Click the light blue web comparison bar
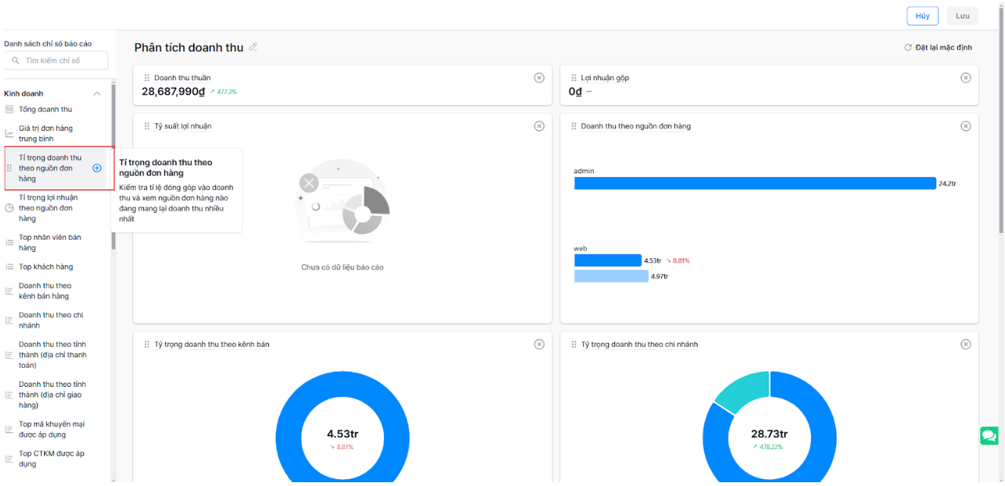Image resolution: width=1005 pixels, height=486 pixels. pyautogui.click(x=611, y=276)
